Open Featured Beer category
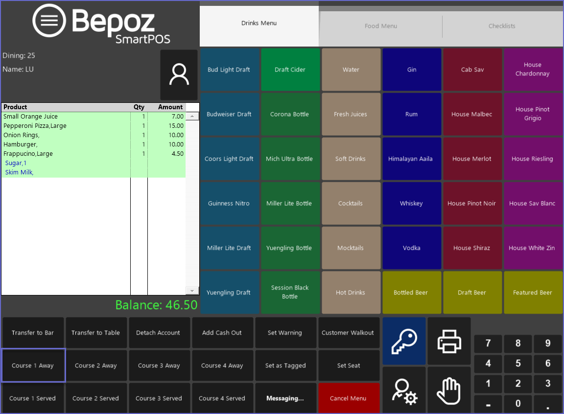Viewport: 564px width, 414px height. point(533,292)
